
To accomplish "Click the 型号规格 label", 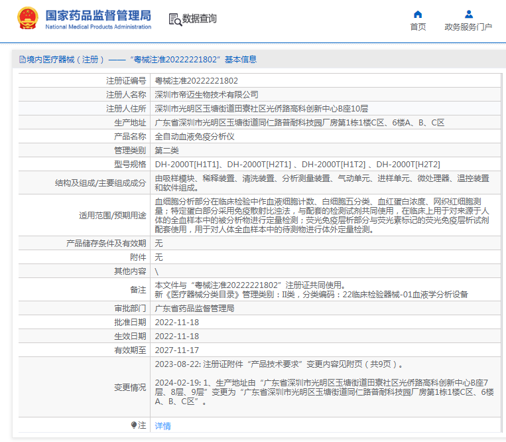I will [x=130, y=165].
